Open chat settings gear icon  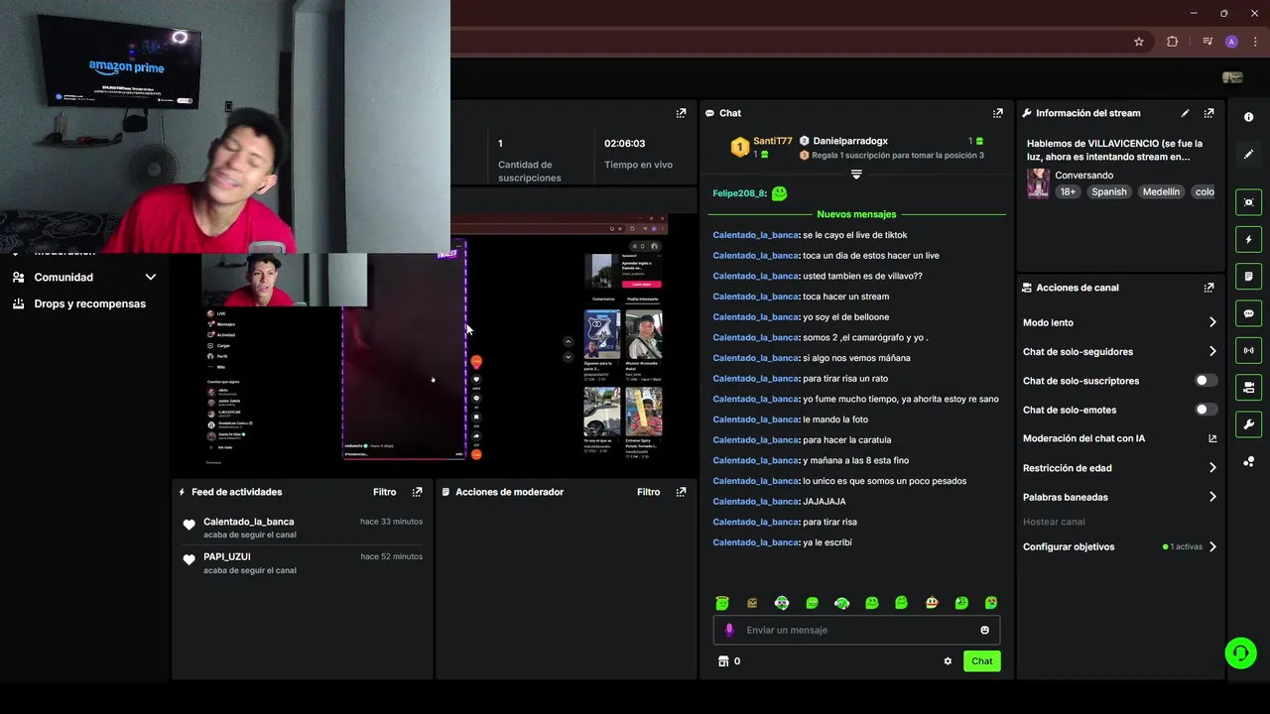[948, 661]
